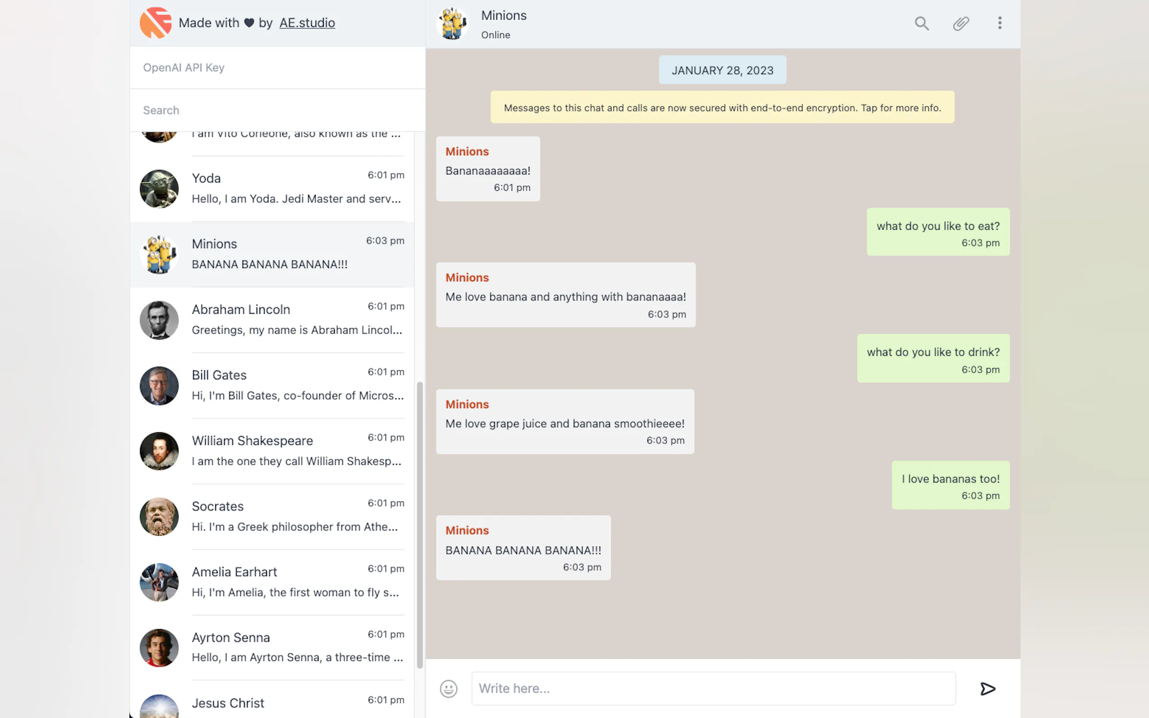The image size is (1149, 718).
Task: Click the send message arrow icon
Action: point(988,689)
